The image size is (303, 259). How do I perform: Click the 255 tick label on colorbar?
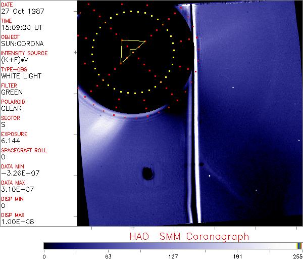click(x=298, y=256)
